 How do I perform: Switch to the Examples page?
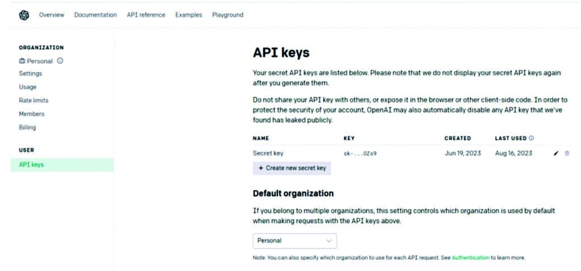pyautogui.click(x=188, y=15)
